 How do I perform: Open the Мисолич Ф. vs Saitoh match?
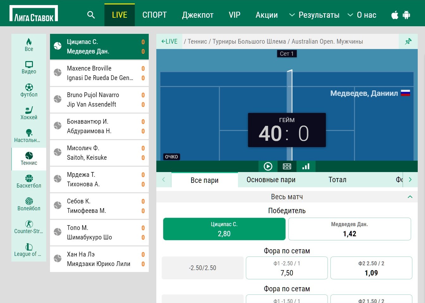(99, 153)
